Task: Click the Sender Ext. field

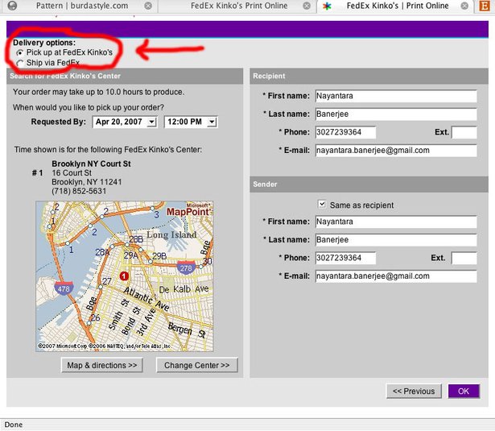Action: pyautogui.click(x=464, y=258)
